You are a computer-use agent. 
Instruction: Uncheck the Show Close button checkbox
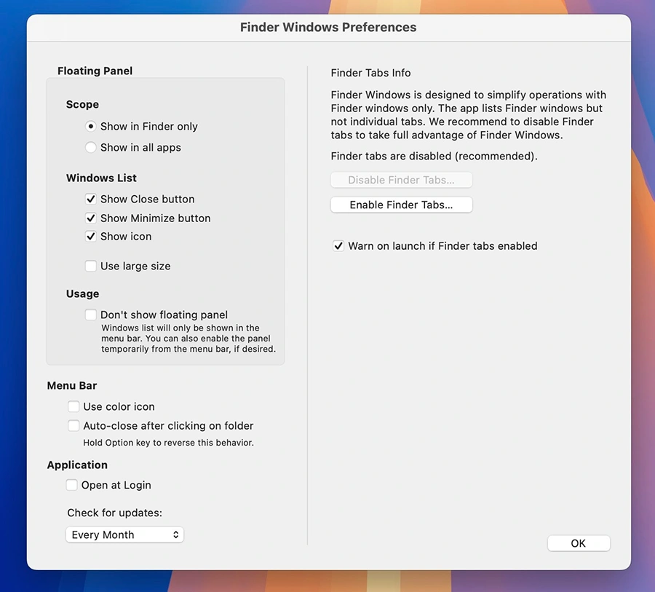click(91, 199)
